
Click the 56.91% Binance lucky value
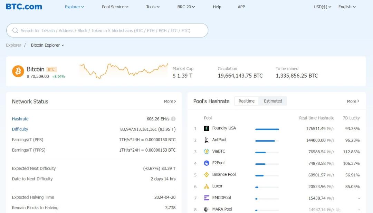352,175
